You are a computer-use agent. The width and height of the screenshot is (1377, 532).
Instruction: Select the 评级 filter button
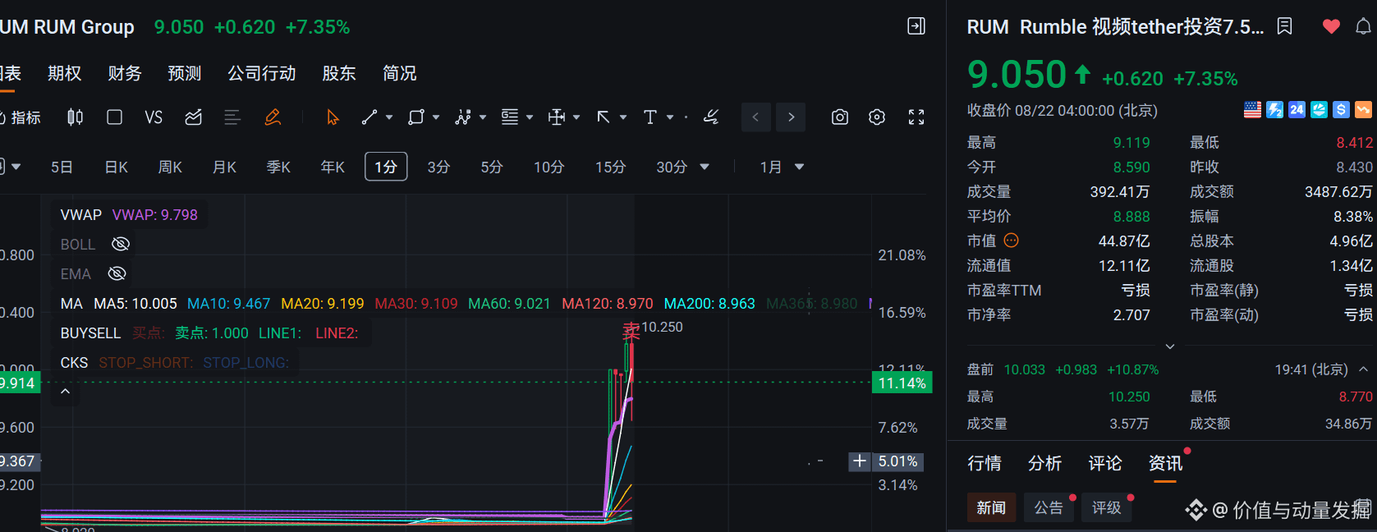click(x=1106, y=507)
